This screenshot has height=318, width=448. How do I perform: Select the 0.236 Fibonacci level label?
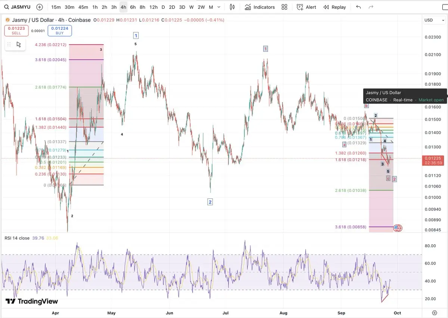pyautogui.click(x=51, y=174)
